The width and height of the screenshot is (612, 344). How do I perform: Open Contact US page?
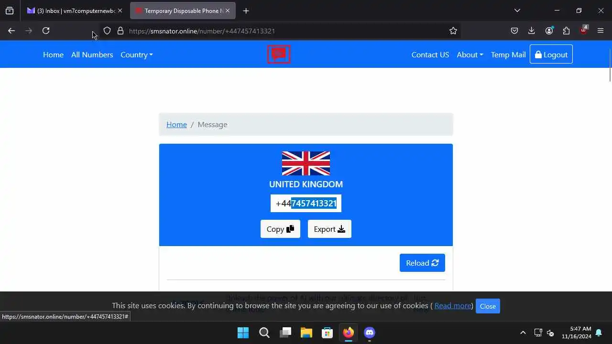430,54
